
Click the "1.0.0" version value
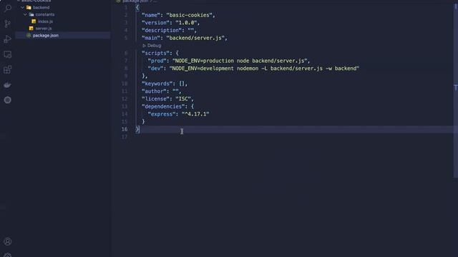[x=186, y=23]
